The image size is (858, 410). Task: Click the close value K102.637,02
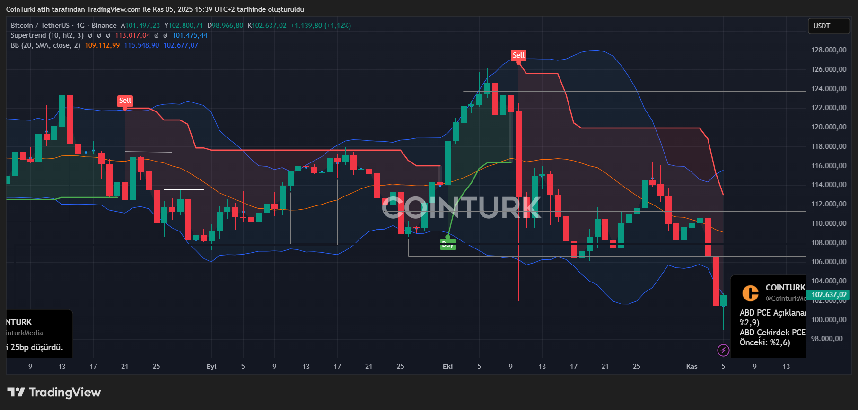[267, 26]
